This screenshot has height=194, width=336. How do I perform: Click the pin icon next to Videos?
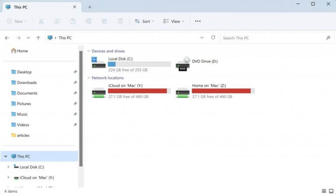[75, 124]
